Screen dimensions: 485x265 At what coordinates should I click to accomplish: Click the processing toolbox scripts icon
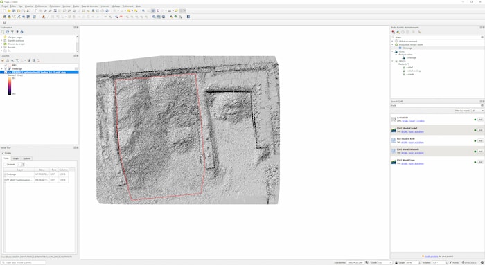coord(398,32)
